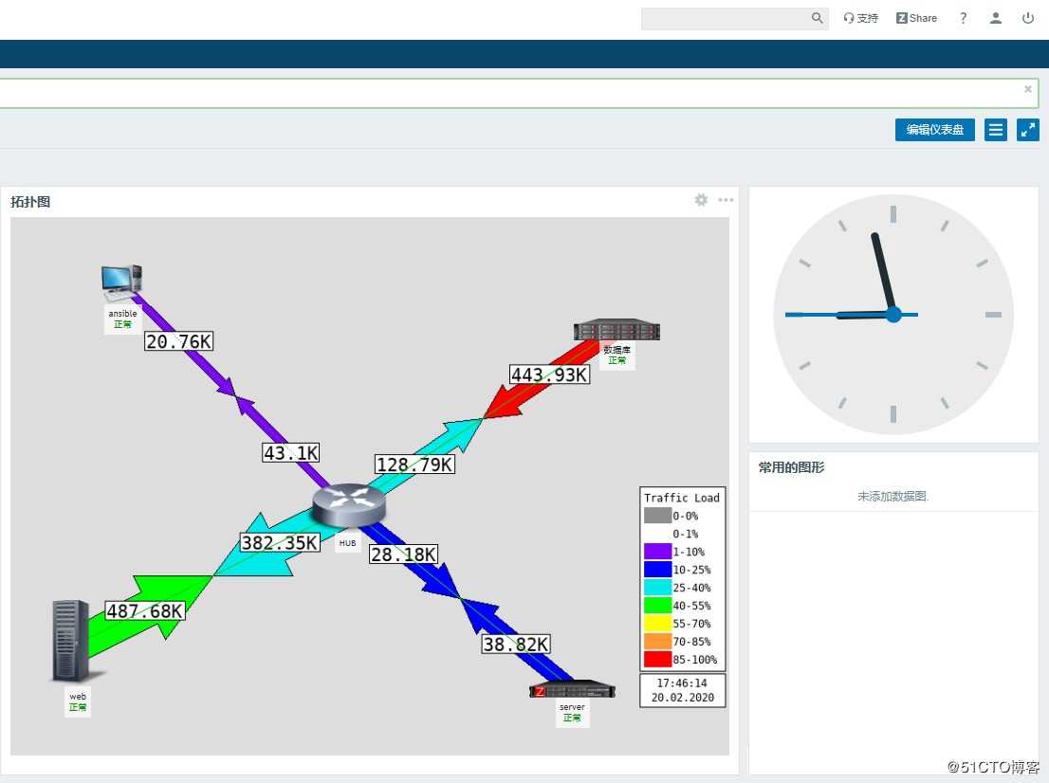Open the Share link
The image size is (1049, 783).
point(916,18)
